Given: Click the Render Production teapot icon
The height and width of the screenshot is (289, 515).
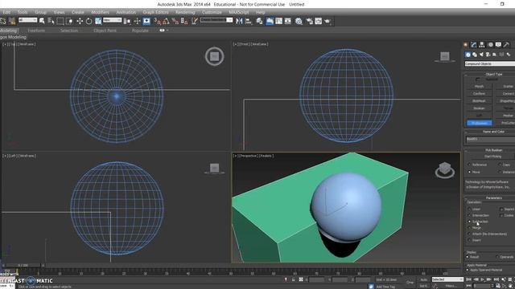Looking at the screenshot, I should 328,21.
